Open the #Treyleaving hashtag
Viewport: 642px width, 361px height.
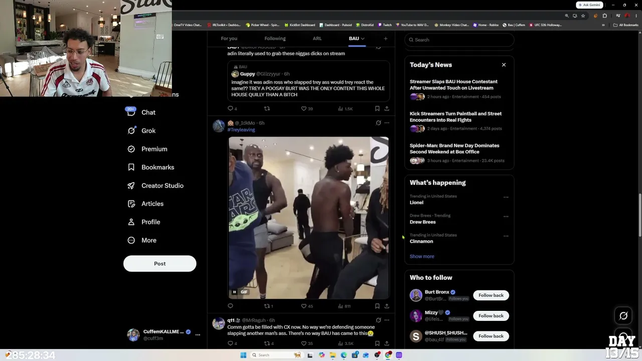click(x=241, y=130)
